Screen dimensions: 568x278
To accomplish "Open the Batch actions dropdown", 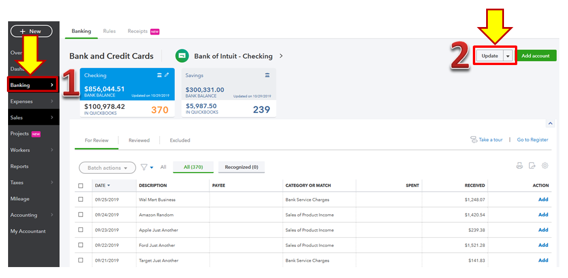I will (x=107, y=167).
